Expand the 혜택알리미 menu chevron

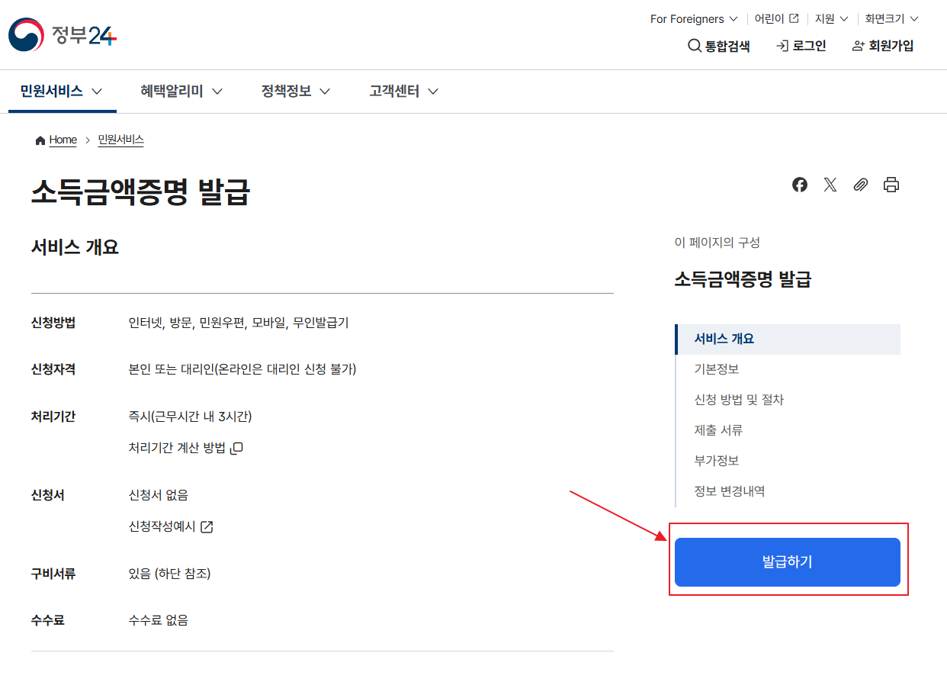[x=217, y=92]
